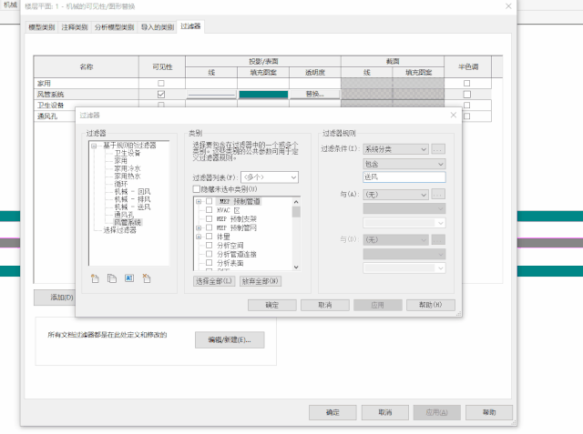This screenshot has height=434, width=583.
Task: Check the 隐藏未选中类别(U) checkbox
Action: [197, 189]
